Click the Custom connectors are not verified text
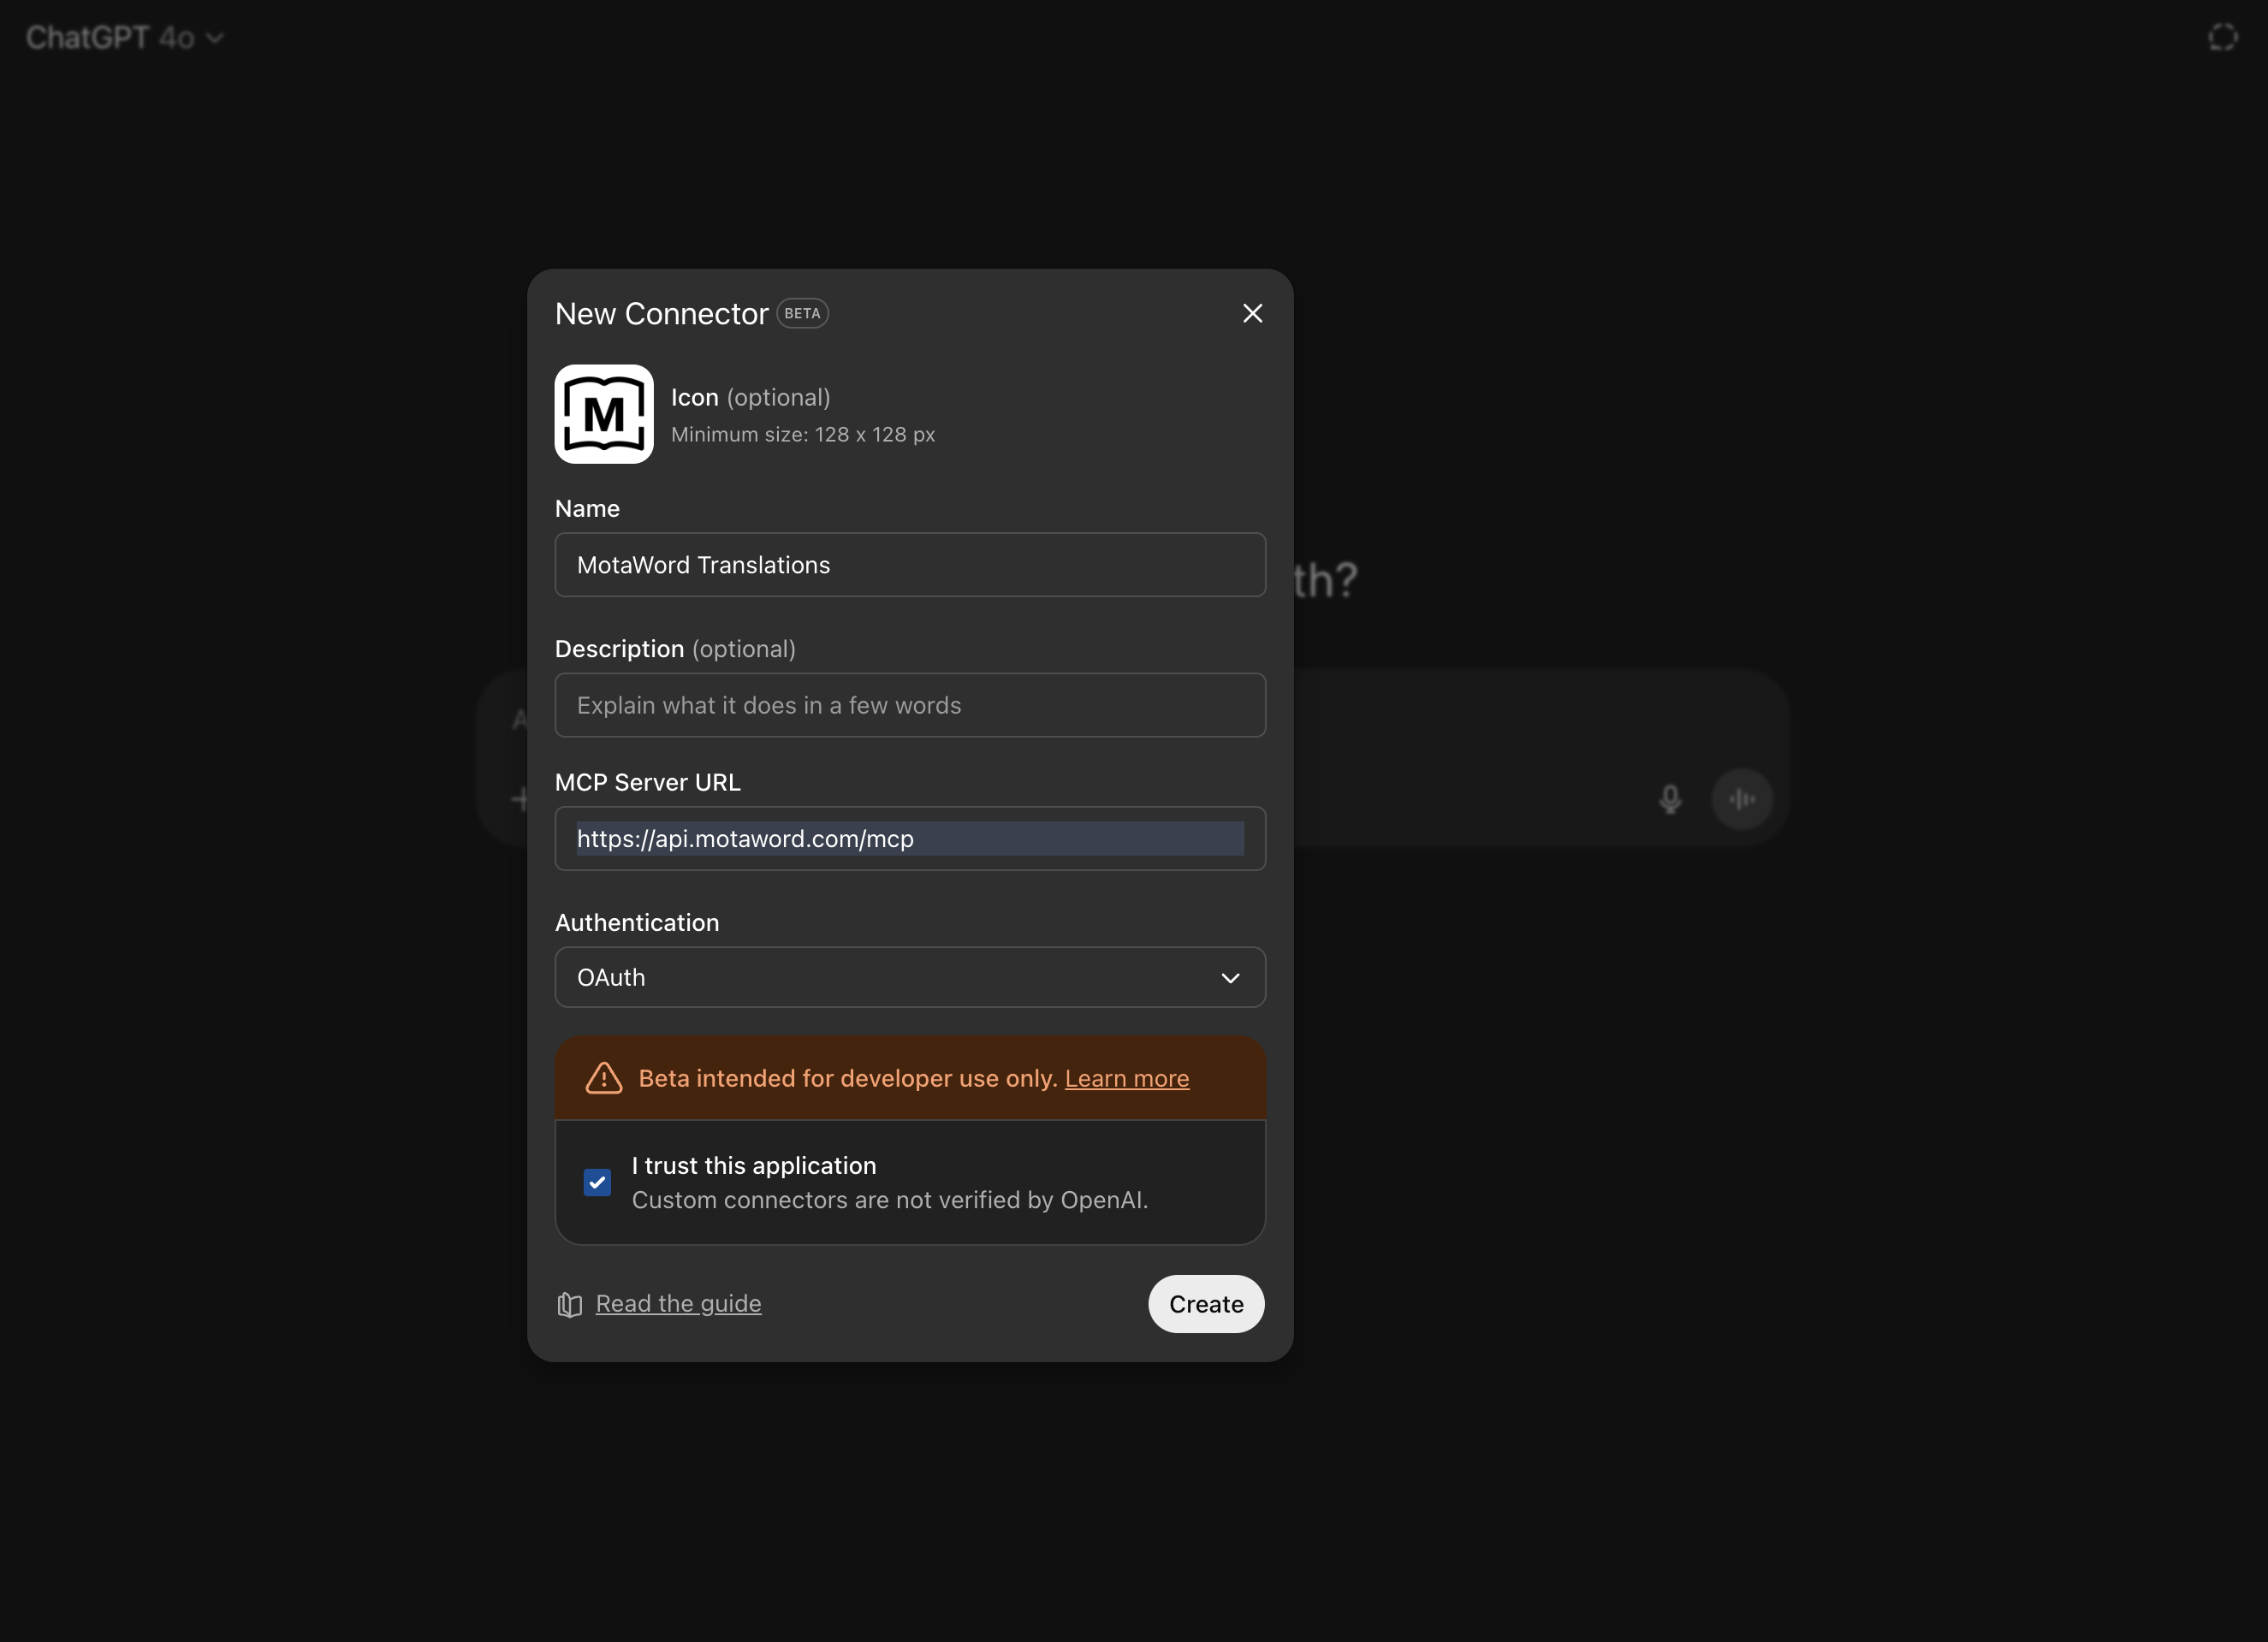This screenshot has height=1642, width=2268. pos(889,1200)
